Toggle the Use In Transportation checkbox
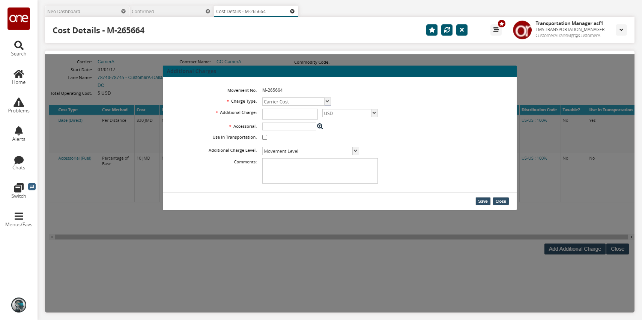 (265, 138)
